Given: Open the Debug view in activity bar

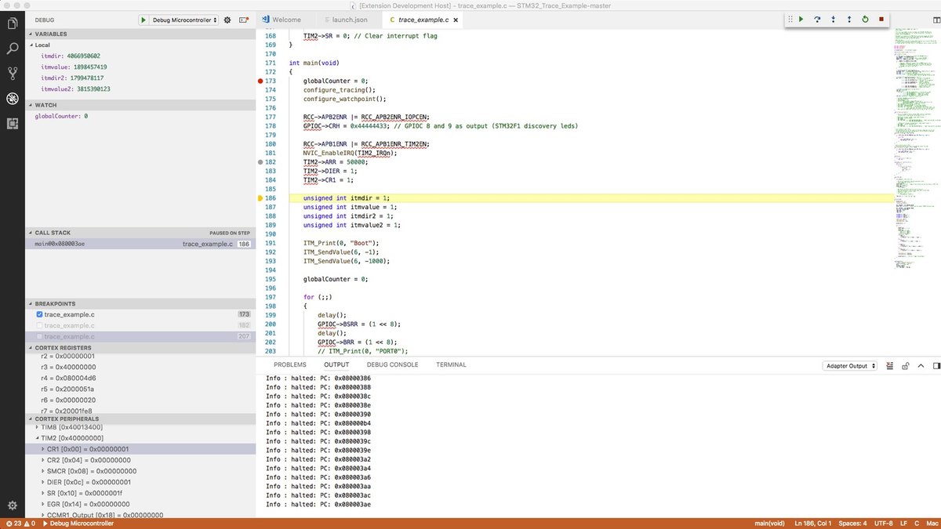Looking at the screenshot, I should [x=13, y=99].
